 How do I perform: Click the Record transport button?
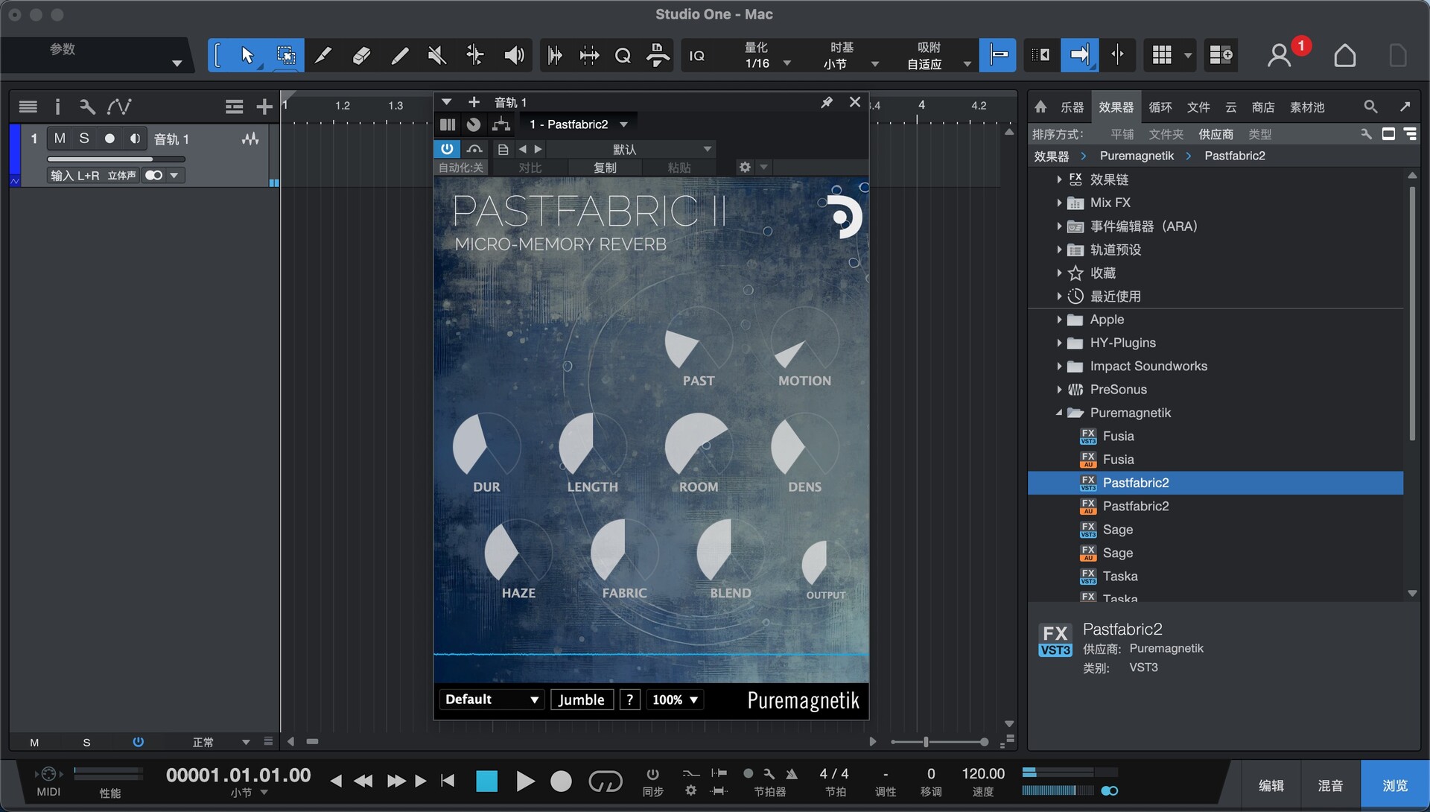[x=561, y=781]
